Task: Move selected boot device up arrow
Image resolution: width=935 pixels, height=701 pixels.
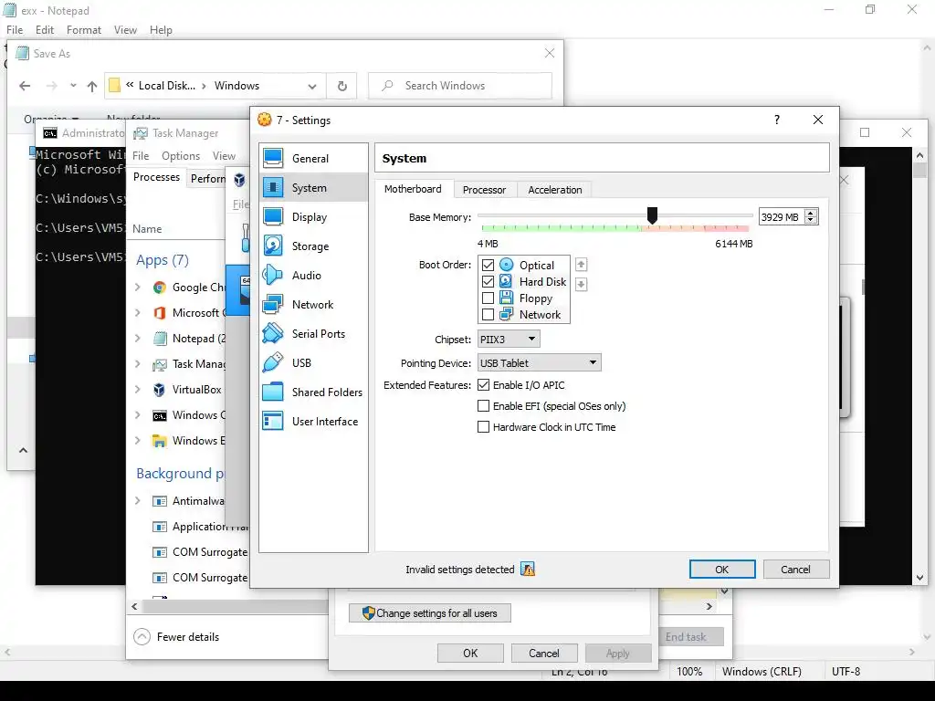Action: click(x=581, y=265)
